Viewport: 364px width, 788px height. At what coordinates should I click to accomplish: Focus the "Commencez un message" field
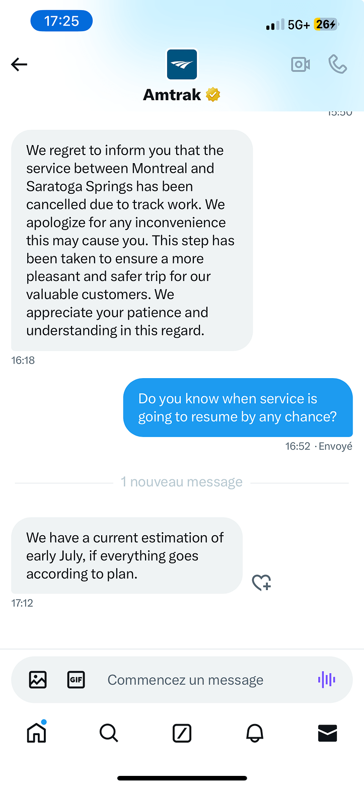point(201,680)
